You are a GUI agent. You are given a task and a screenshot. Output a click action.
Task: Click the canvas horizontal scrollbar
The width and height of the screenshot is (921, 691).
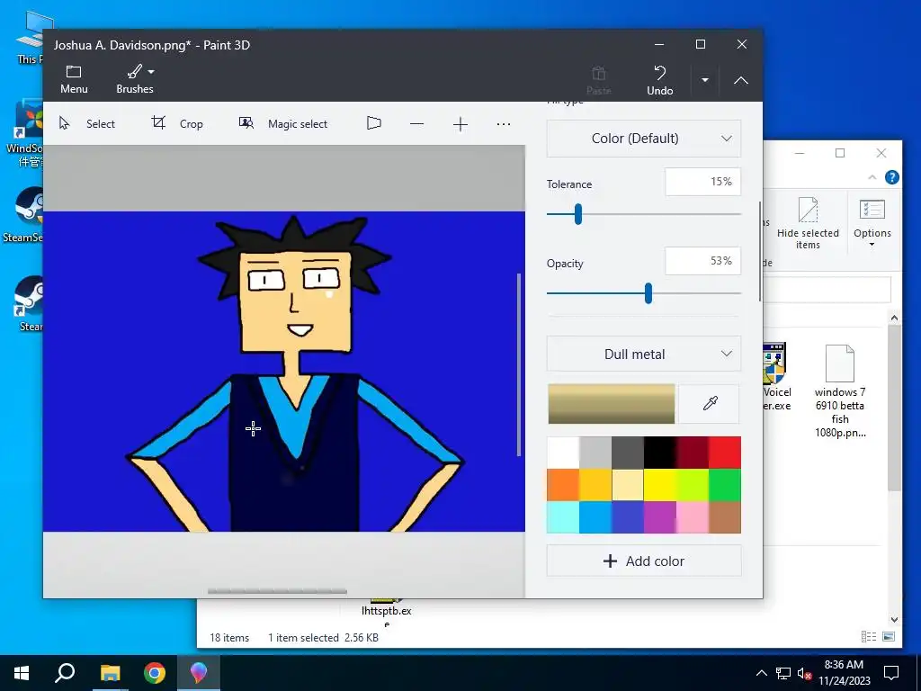click(x=277, y=591)
